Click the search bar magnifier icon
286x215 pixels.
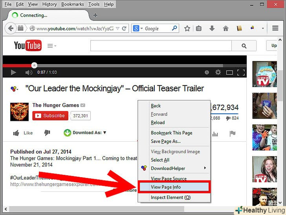(174, 28)
